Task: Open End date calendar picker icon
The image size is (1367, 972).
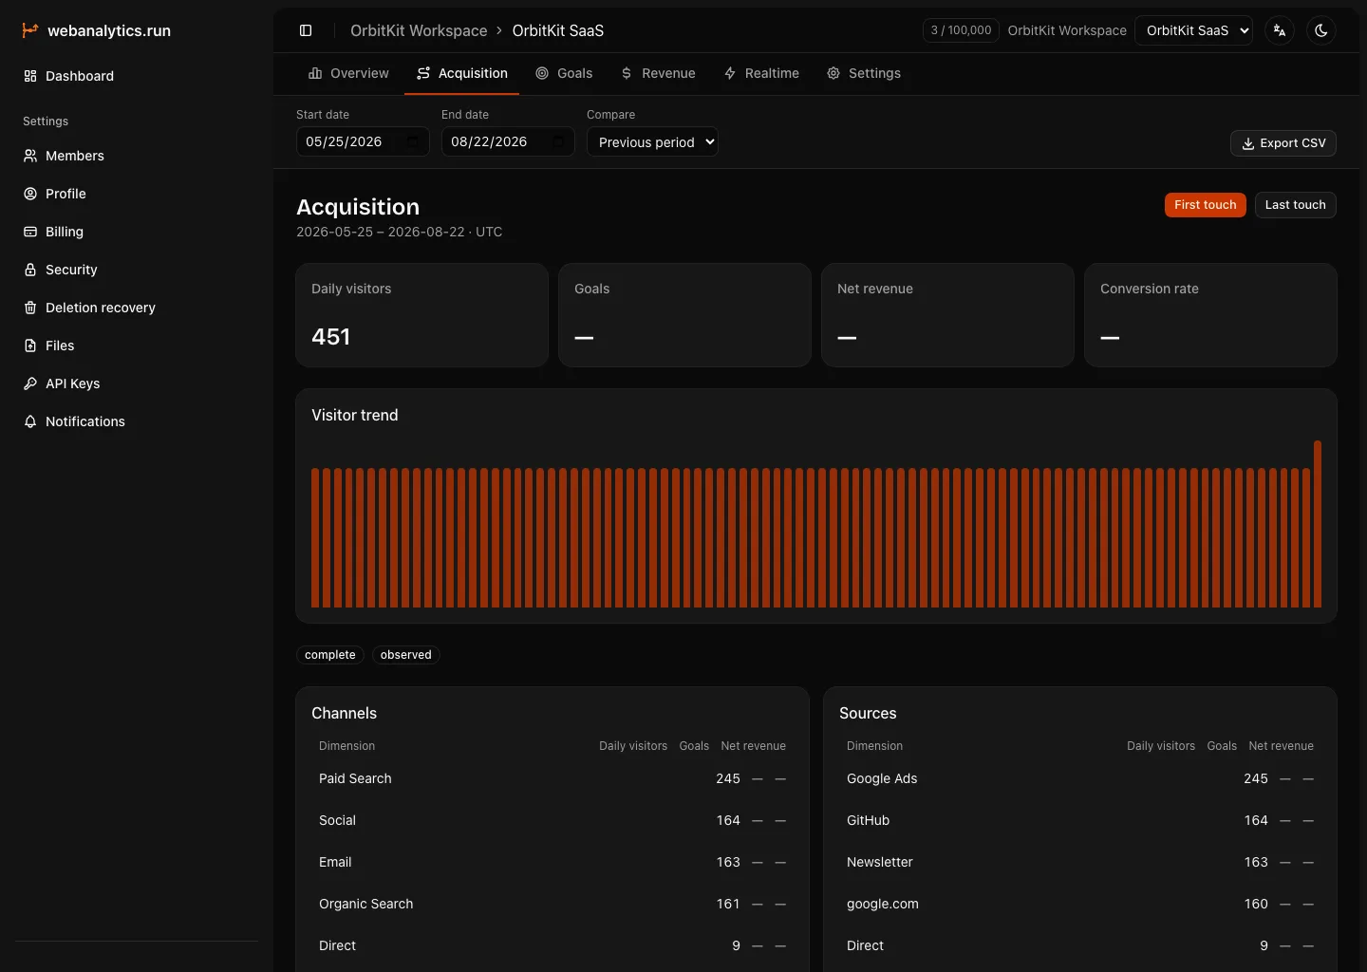Action: [557, 141]
